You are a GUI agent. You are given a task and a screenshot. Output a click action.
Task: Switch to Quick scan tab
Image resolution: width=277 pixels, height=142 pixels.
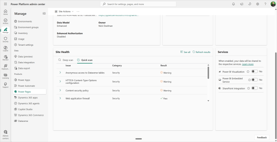pos(85,60)
